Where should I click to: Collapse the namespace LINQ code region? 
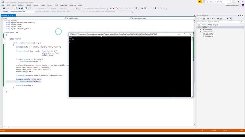(x=5, y=33)
